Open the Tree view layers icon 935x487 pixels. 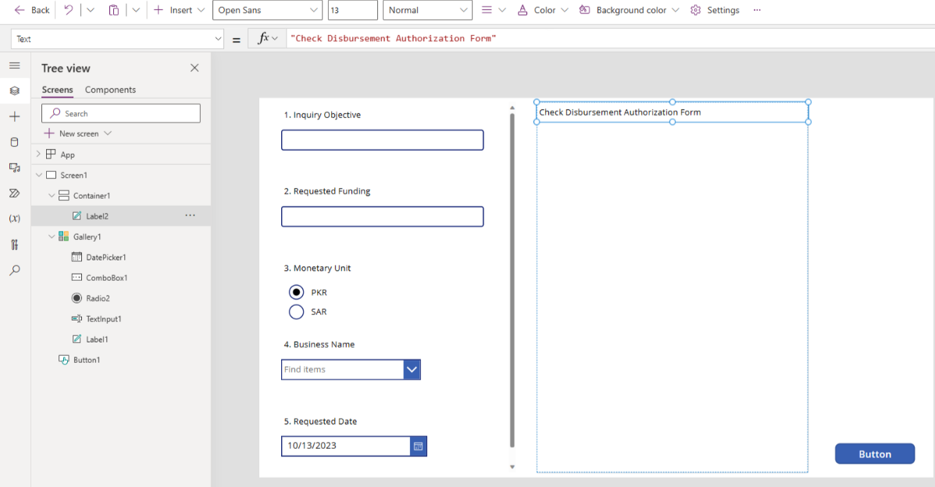coord(15,91)
